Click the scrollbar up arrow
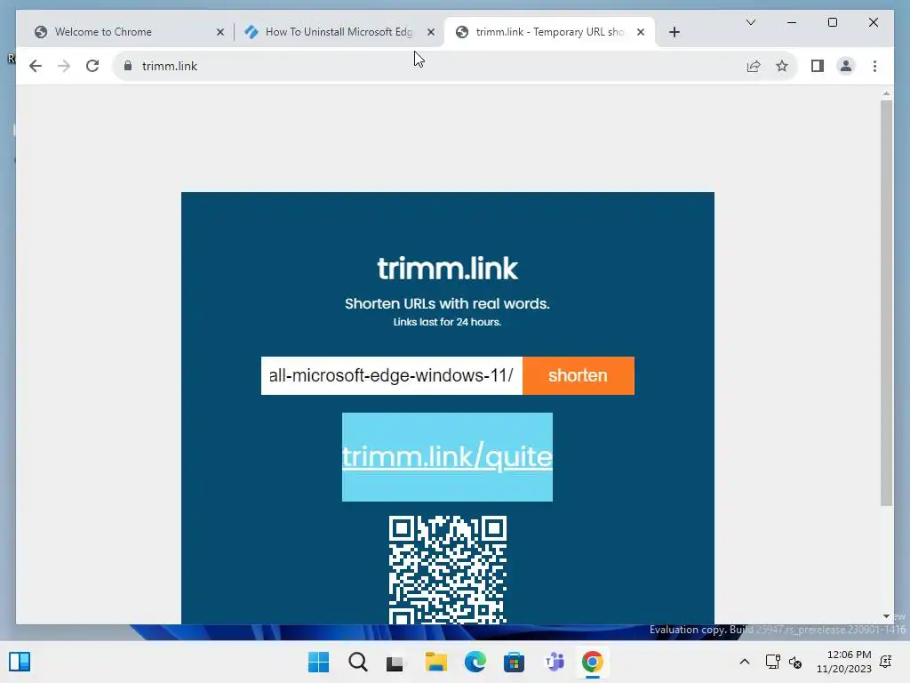The height and width of the screenshot is (683, 910). [x=886, y=93]
